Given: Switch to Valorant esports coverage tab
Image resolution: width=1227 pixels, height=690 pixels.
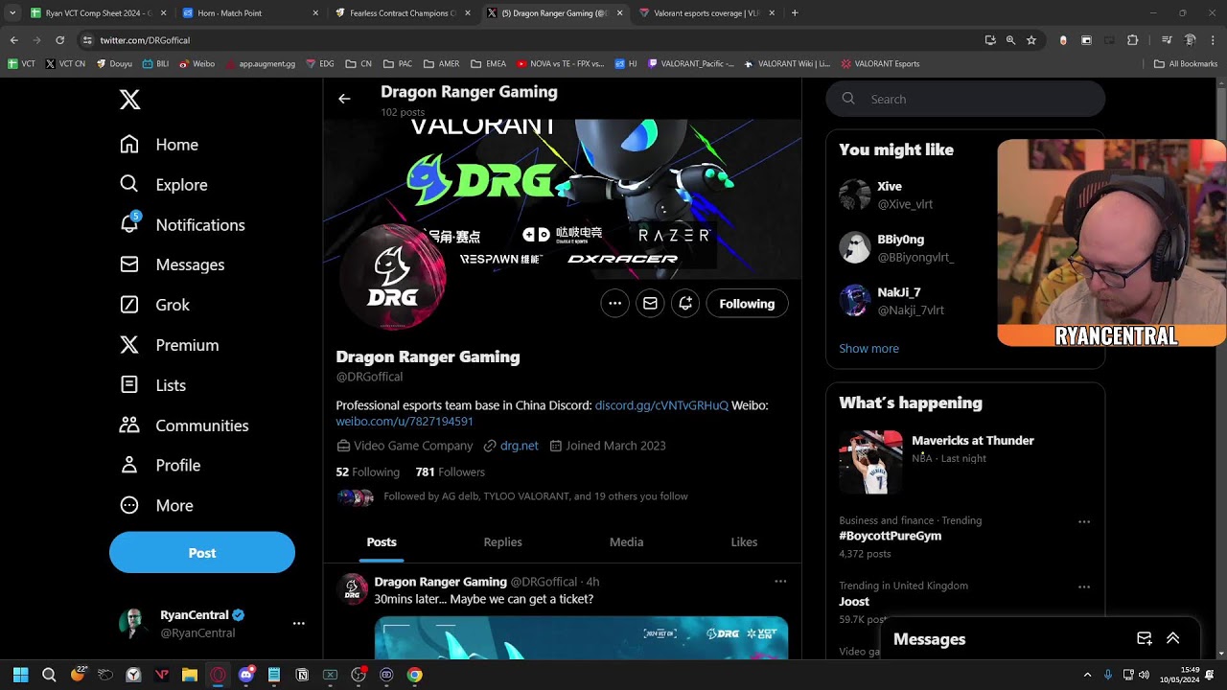Looking at the screenshot, I should (x=707, y=13).
